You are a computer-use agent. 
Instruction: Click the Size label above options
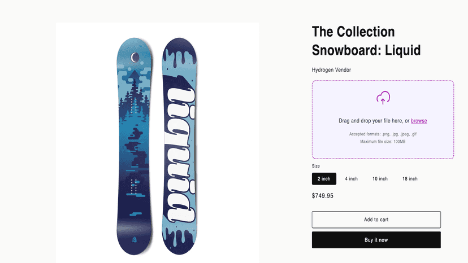click(x=316, y=166)
